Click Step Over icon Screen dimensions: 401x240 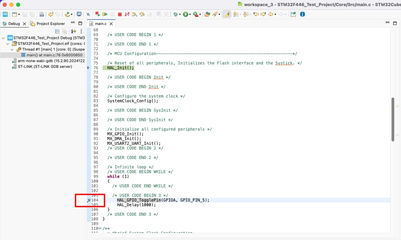[142, 14]
